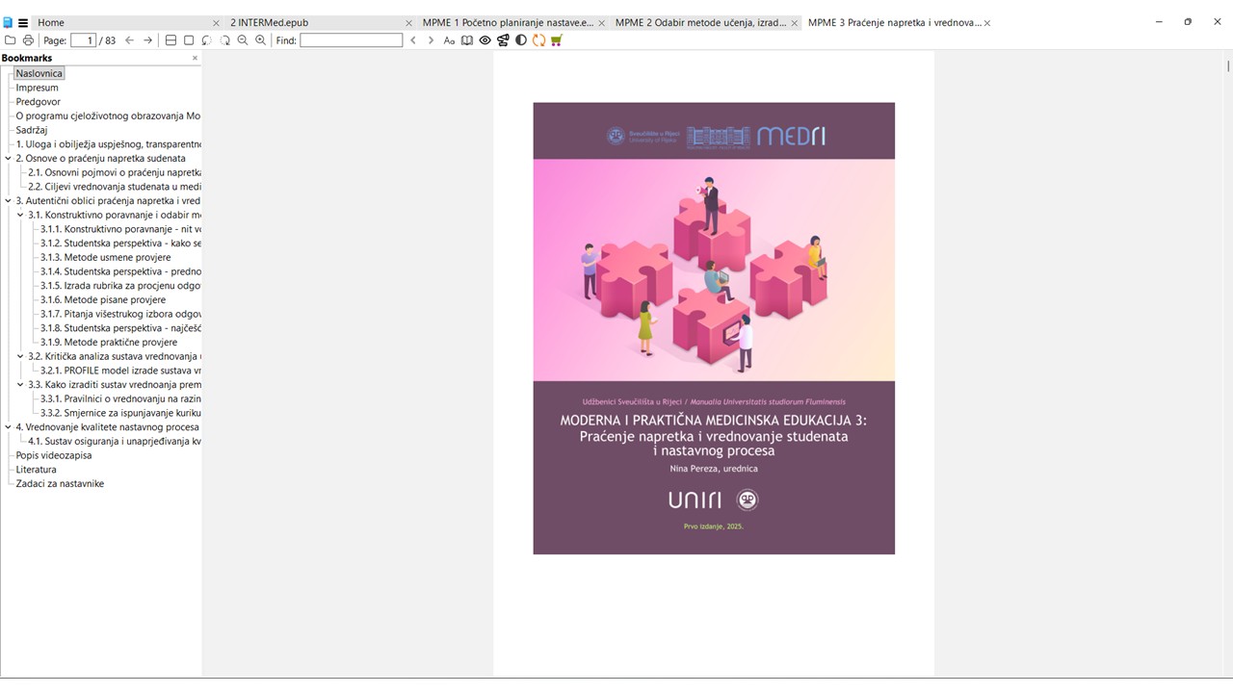Image resolution: width=1233 pixels, height=693 pixels.
Task: Click the Open file folder icon
Action: point(11,40)
